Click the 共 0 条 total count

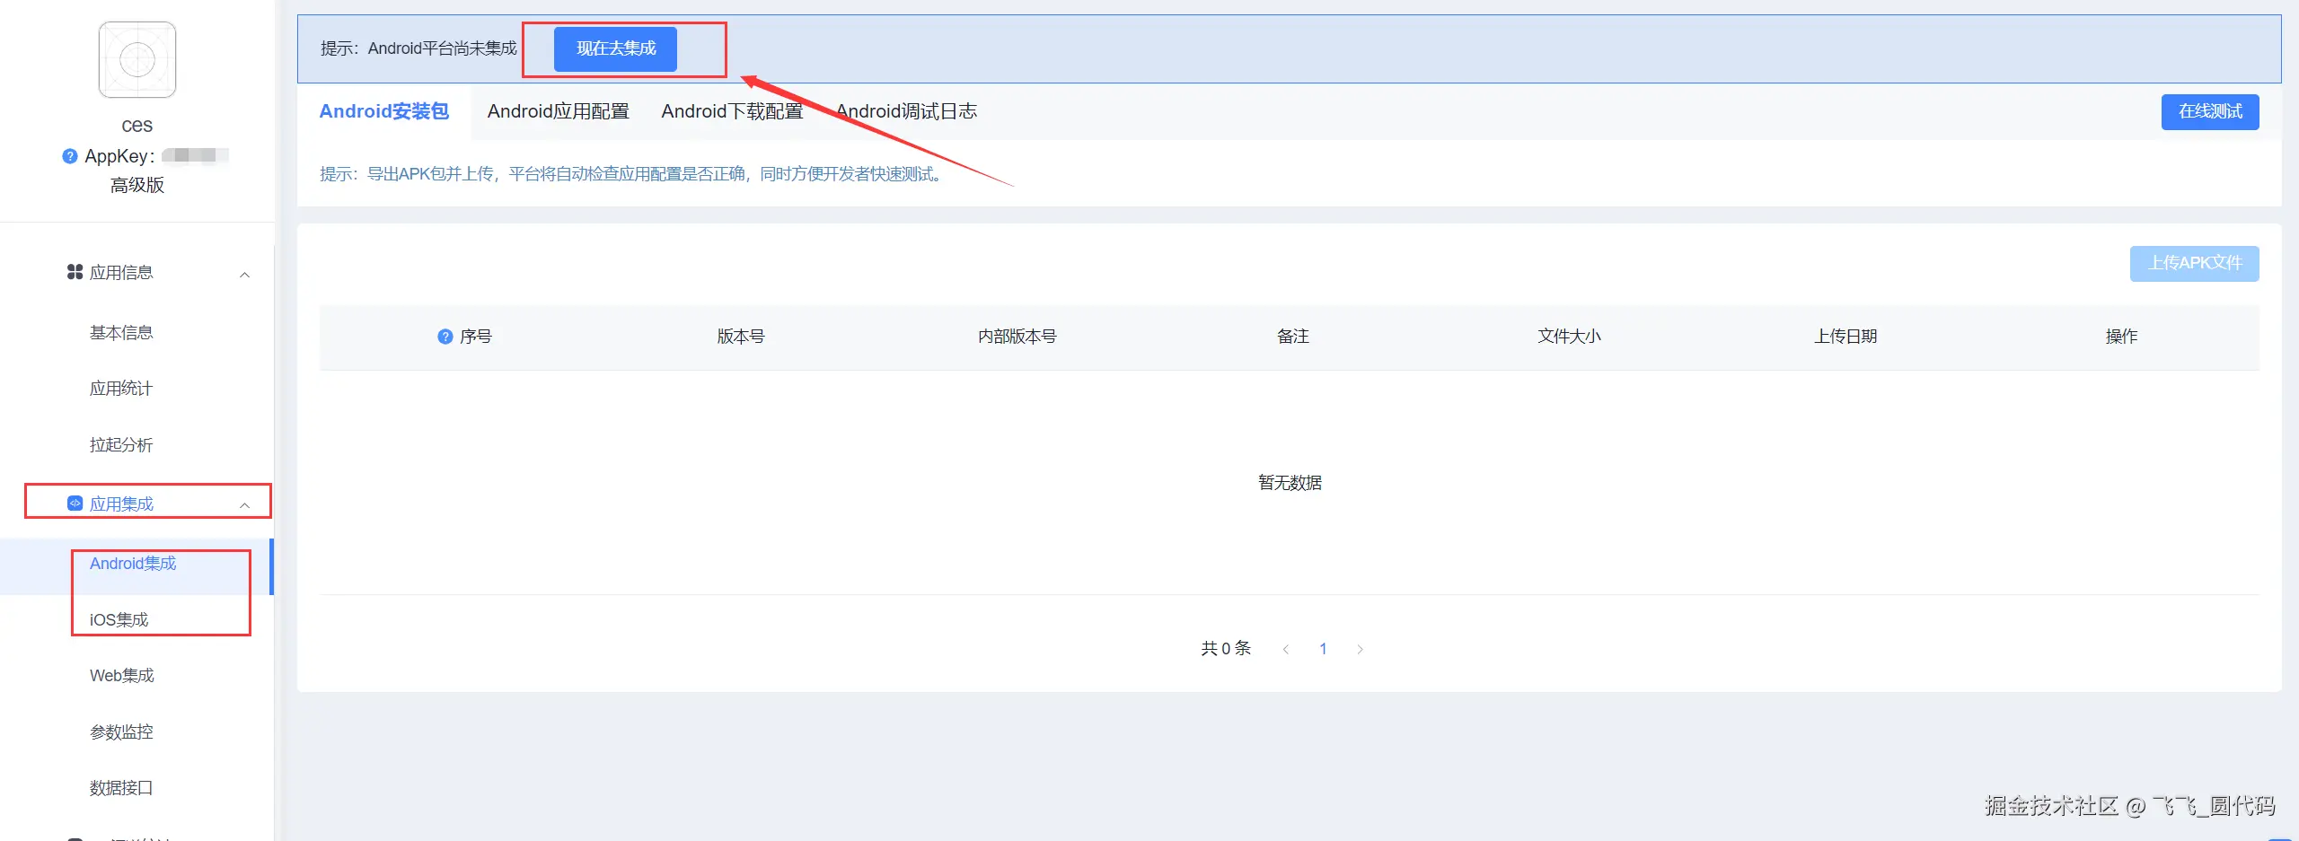(1226, 649)
